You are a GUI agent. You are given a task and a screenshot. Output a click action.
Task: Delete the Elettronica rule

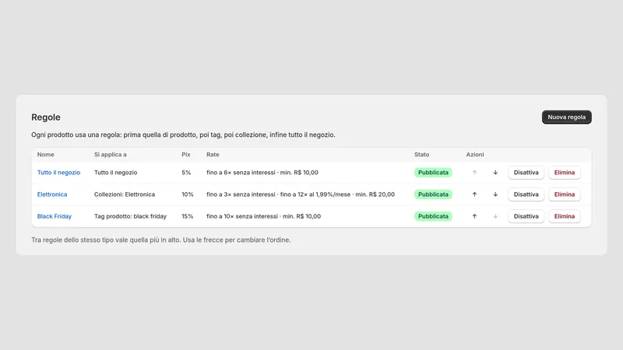coord(565,194)
